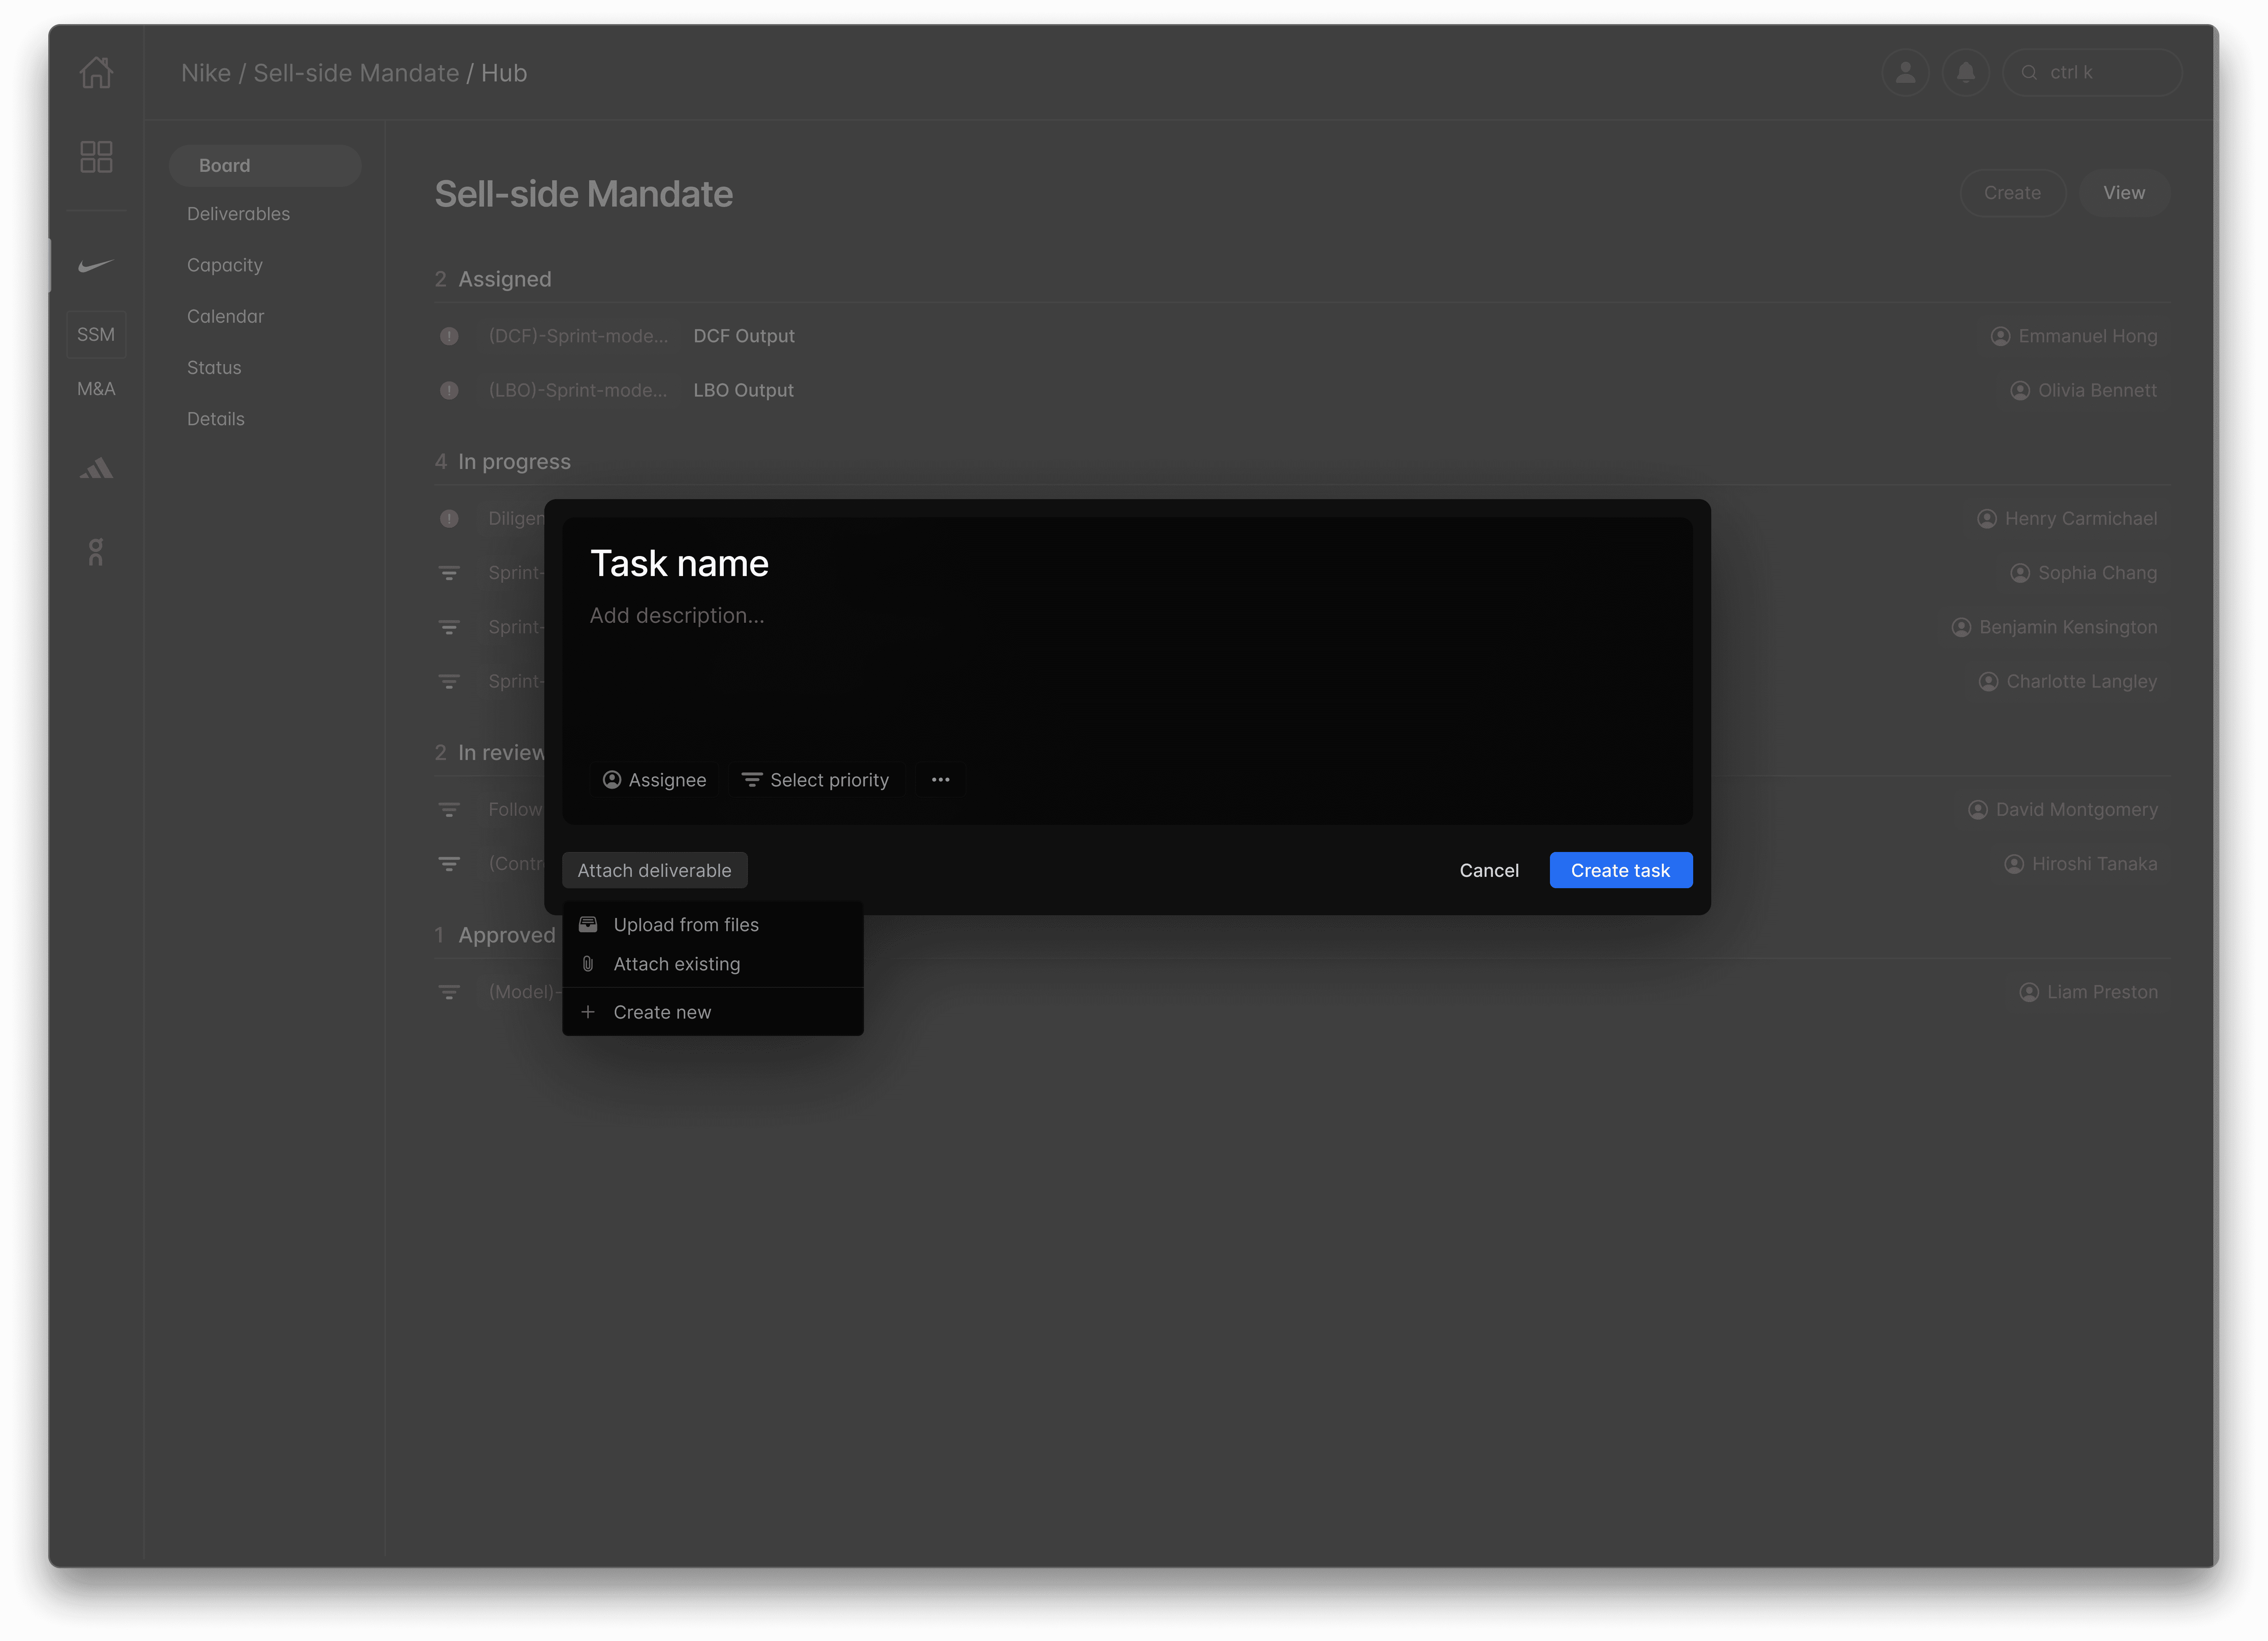Switch to the Board tab
The image size is (2268, 1641).
coord(265,165)
